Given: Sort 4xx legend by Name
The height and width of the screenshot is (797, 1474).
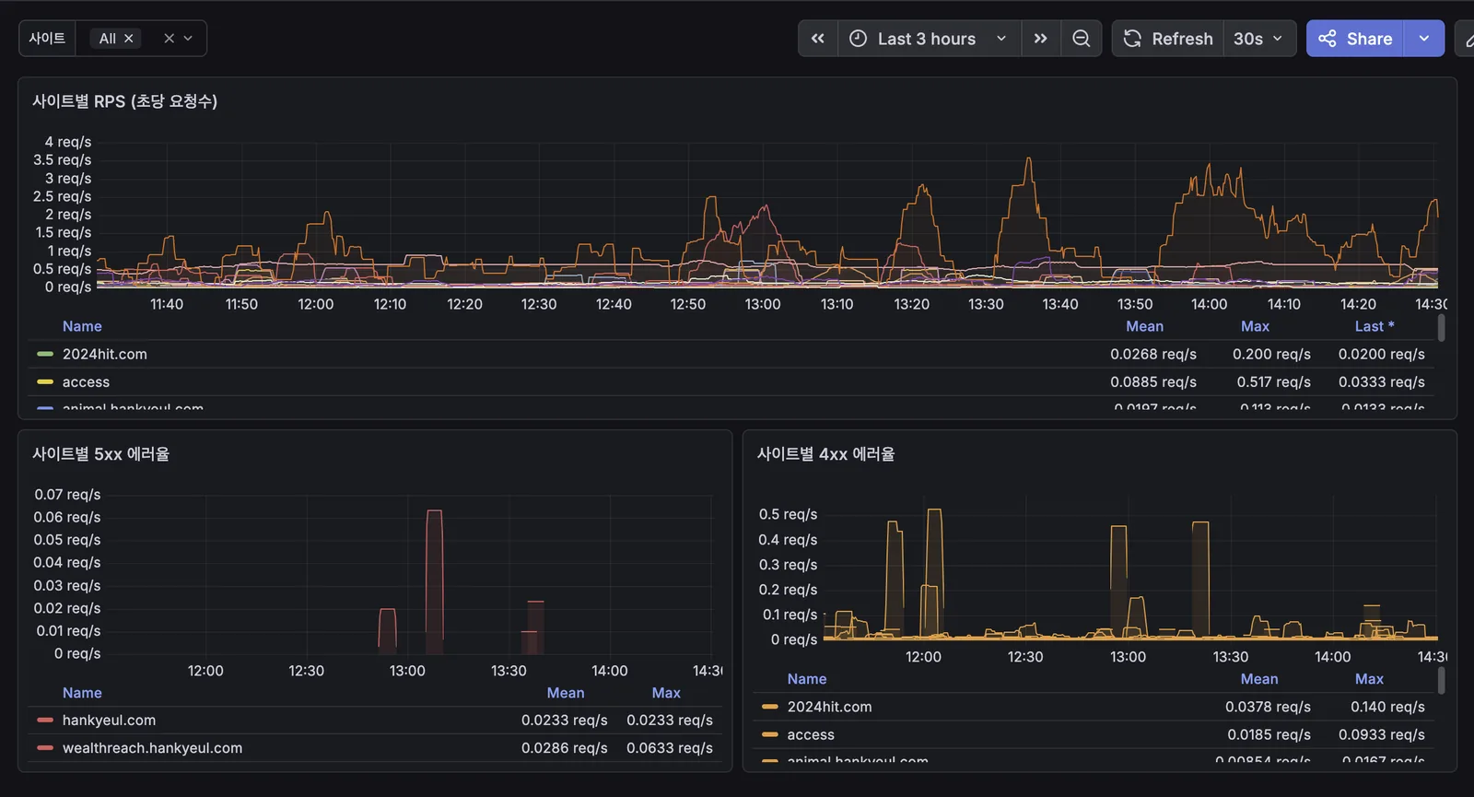Looking at the screenshot, I should (807, 679).
